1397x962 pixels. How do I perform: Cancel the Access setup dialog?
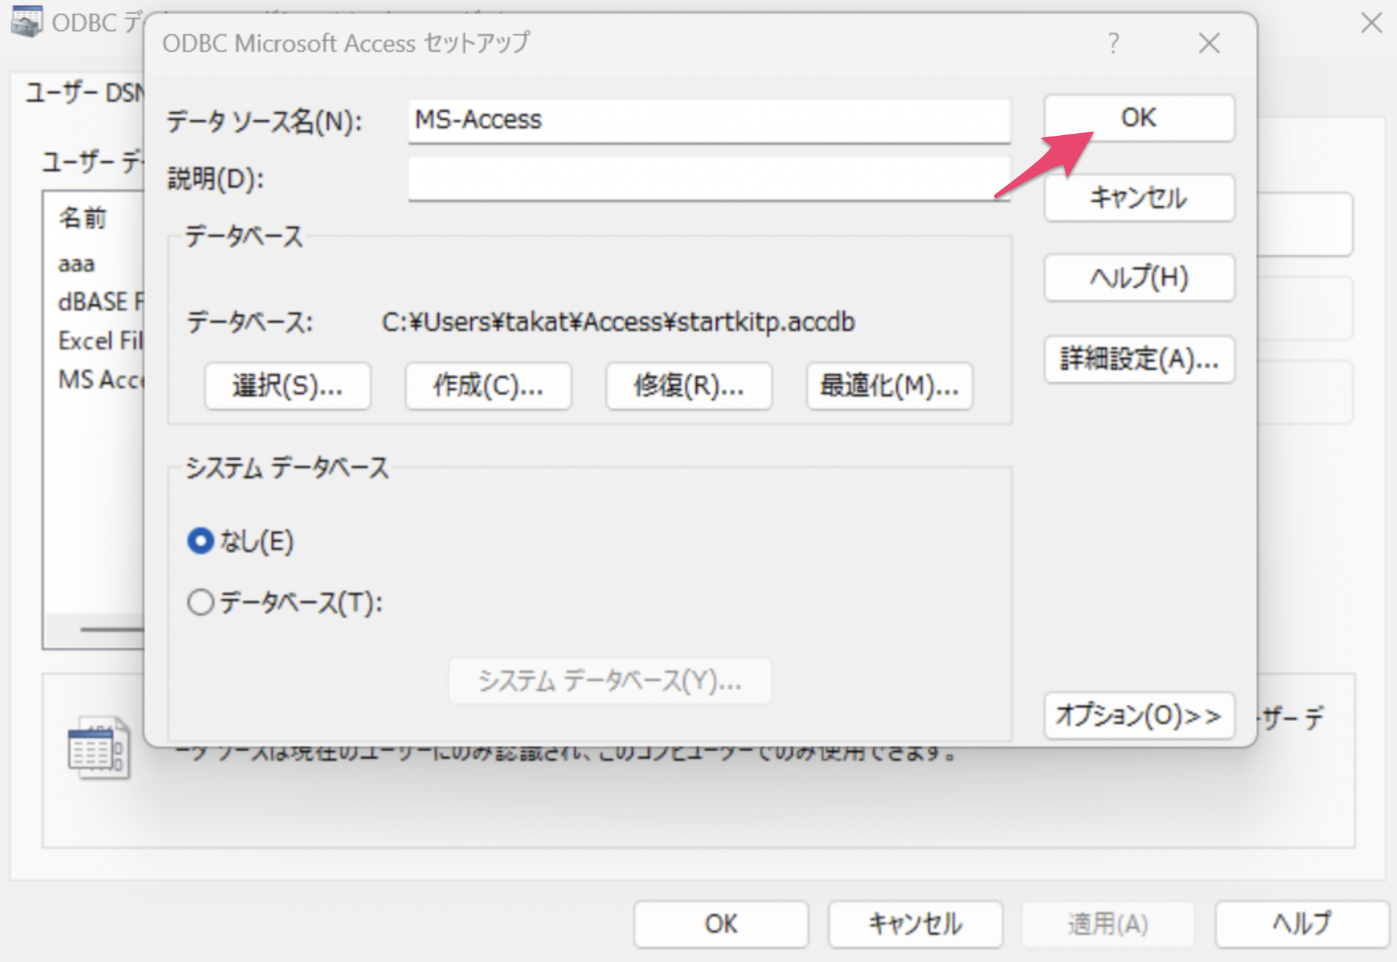point(1138,198)
